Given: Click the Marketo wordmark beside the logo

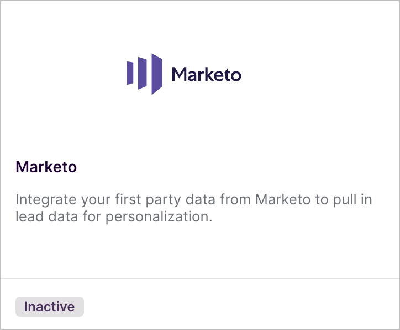Looking at the screenshot, I should pyautogui.click(x=207, y=74).
